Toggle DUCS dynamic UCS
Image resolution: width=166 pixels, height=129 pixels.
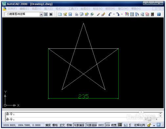coord(101,125)
